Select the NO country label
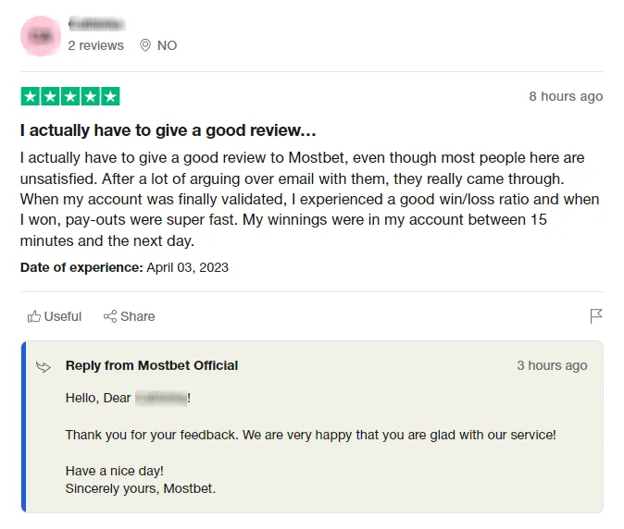The image size is (624, 529). click(x=167, y=45)
